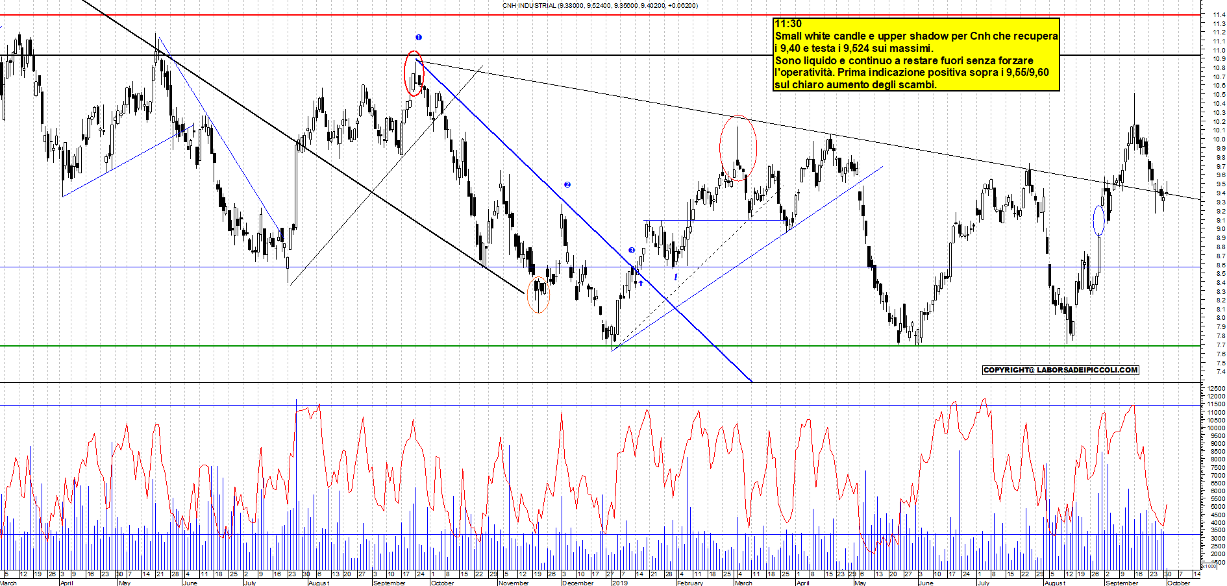
Task: Select the blue circled number 2 marker
Action: click(567, 185)
